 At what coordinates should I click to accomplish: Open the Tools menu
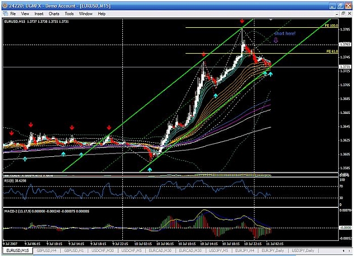tap(69, 14)
